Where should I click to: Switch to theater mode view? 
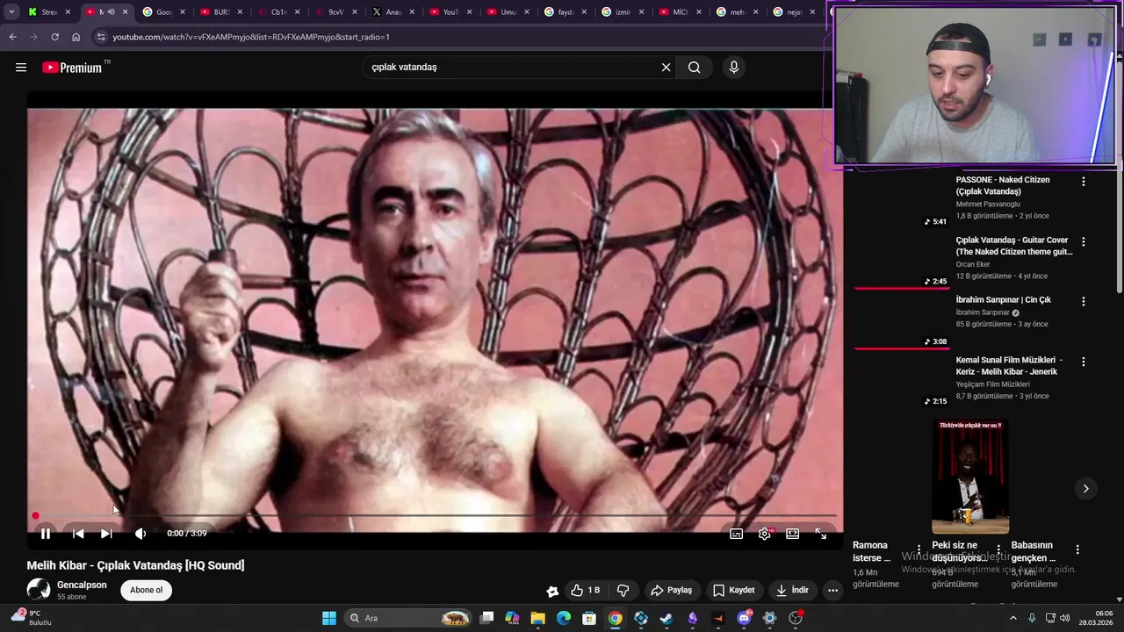coord(792,533)
